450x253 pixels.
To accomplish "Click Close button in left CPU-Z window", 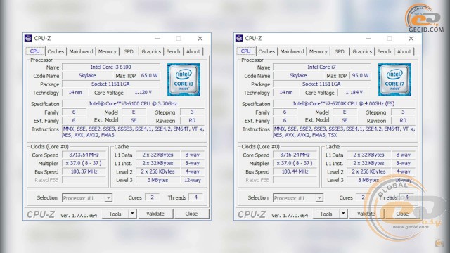I will [x=191, y=214].
